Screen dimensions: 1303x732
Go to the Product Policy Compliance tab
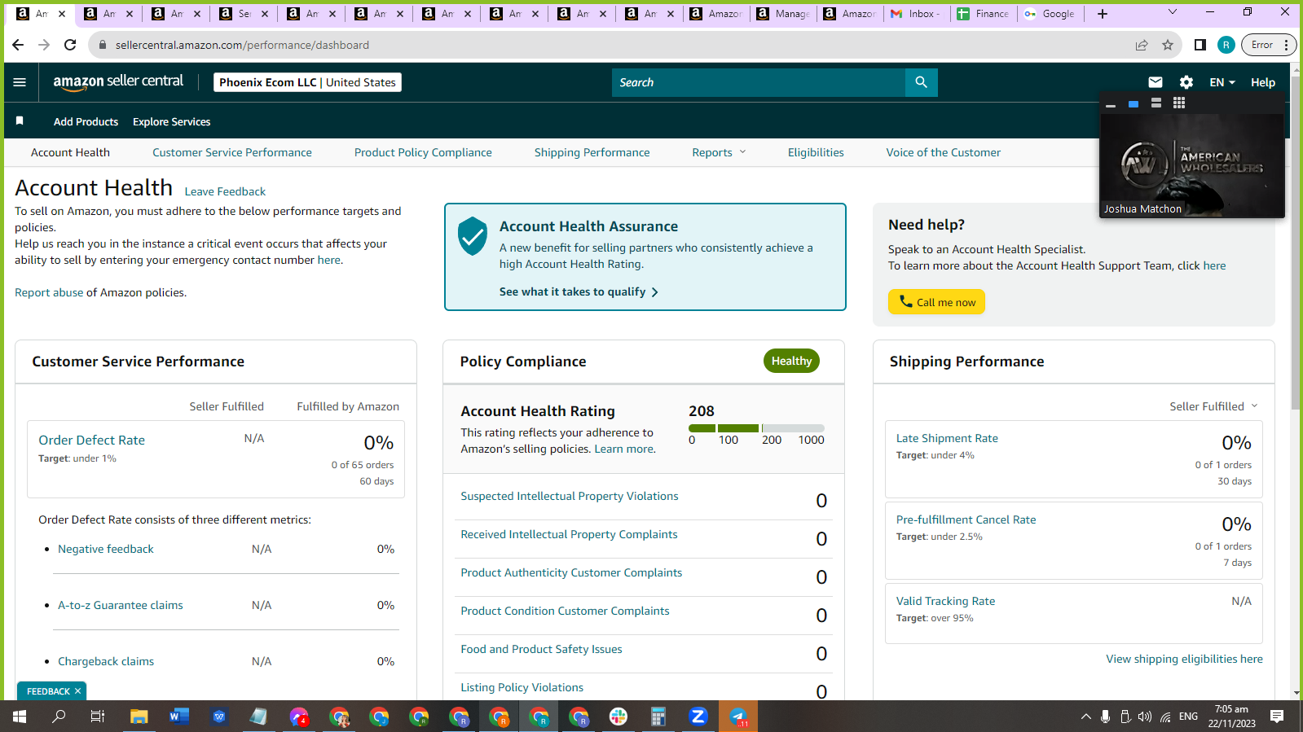pyautogui.click(x=423, y=152)
